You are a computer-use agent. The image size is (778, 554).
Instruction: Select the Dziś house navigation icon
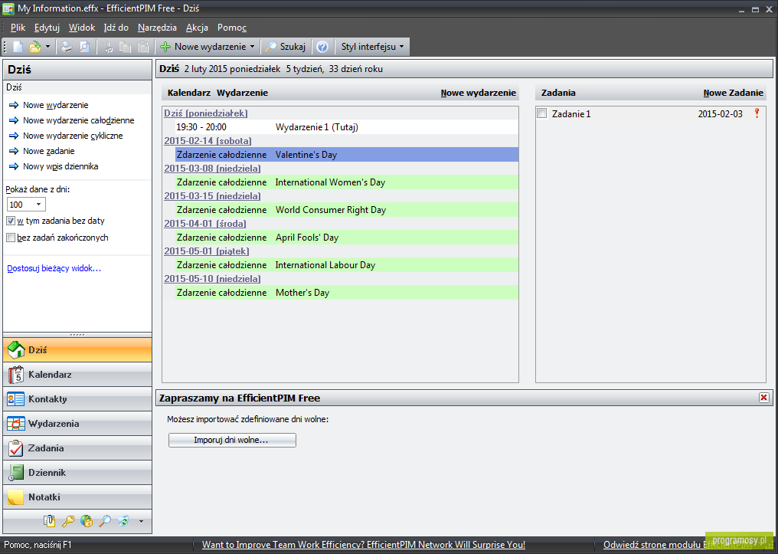tap(16, 350)
